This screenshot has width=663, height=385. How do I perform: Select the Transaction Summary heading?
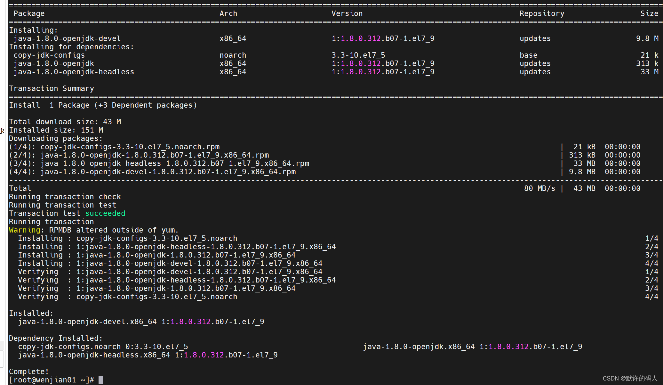point(52,88)
